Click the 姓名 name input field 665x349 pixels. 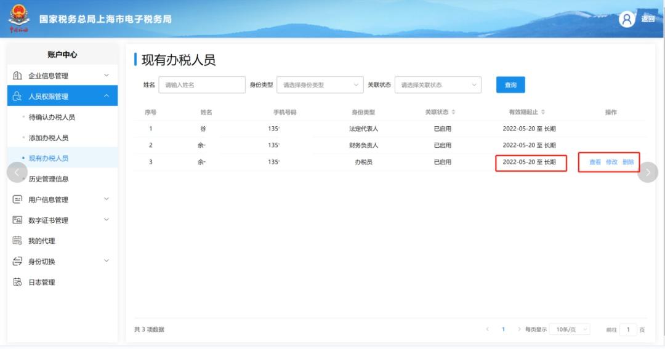[202, 85]
